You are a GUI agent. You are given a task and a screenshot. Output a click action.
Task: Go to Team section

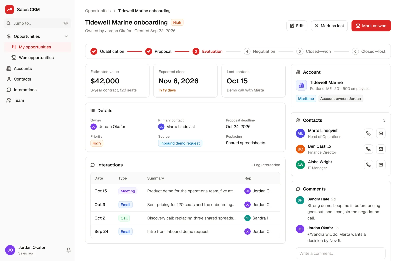point(38,100)
